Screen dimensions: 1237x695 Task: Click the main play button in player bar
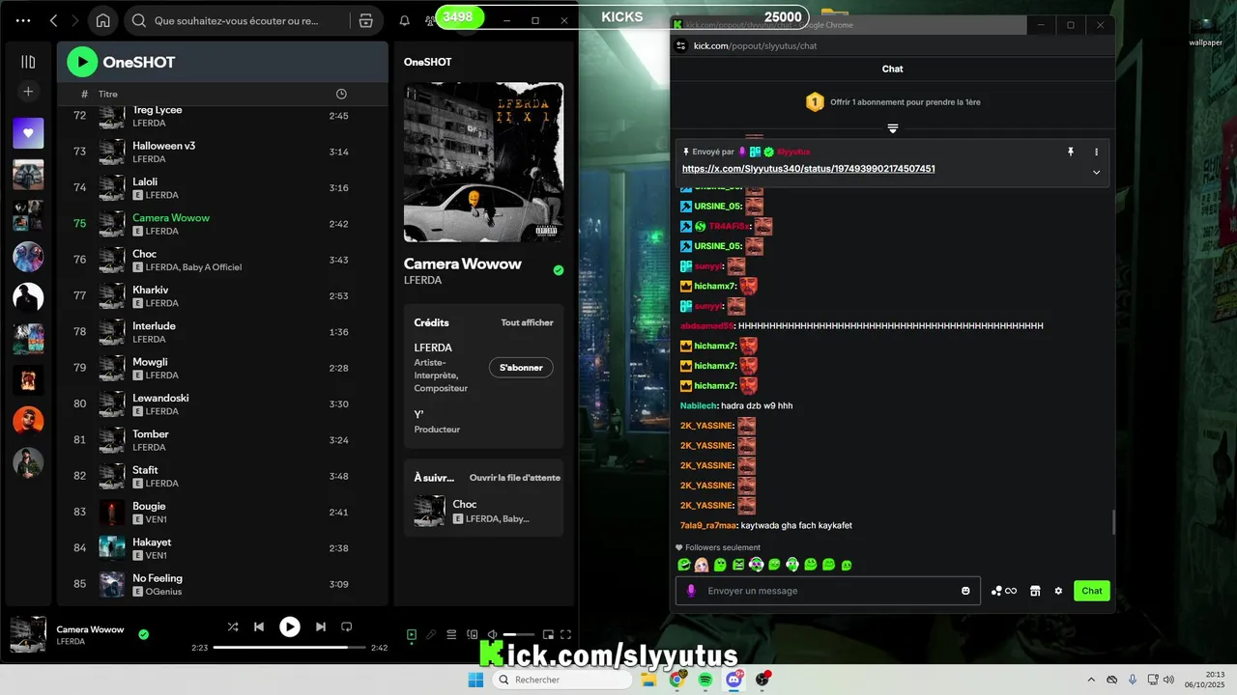click(x=290, y=626)
